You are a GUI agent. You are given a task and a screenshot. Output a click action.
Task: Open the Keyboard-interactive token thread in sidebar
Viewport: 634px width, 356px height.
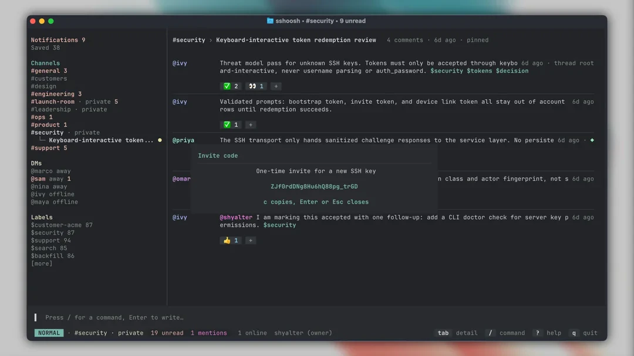click(101, 140)
